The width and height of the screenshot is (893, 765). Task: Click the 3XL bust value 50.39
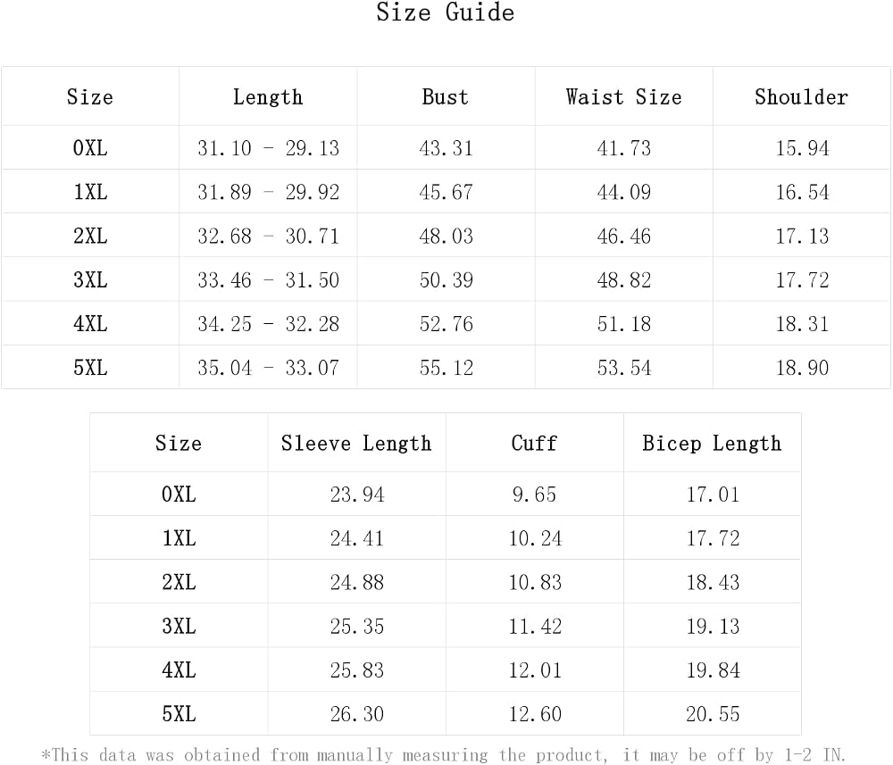point(446,280)
